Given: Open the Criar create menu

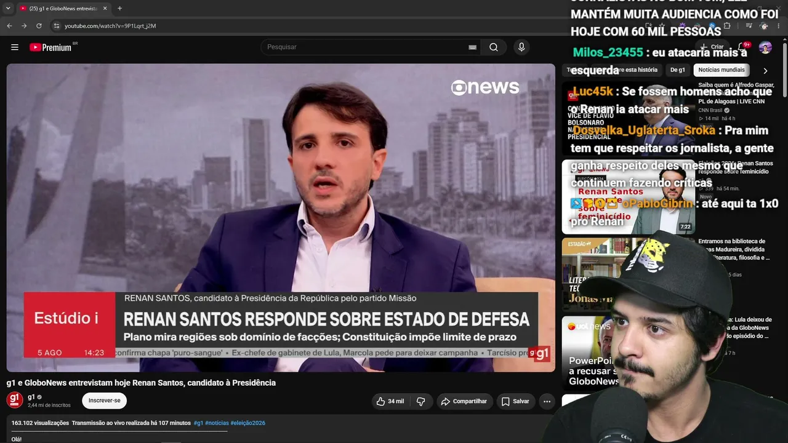Looking at the screenshot, I should click(712, 47).
